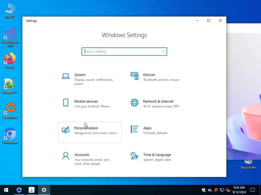The height and width of the screenshot is (195, 261).
Task: Click 'Display, sound, notifications, power' description
Action: point(94,82)
